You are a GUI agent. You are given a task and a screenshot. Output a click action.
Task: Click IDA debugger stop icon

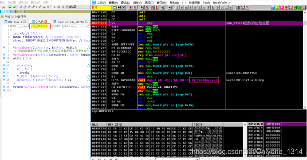click(63, 7)
